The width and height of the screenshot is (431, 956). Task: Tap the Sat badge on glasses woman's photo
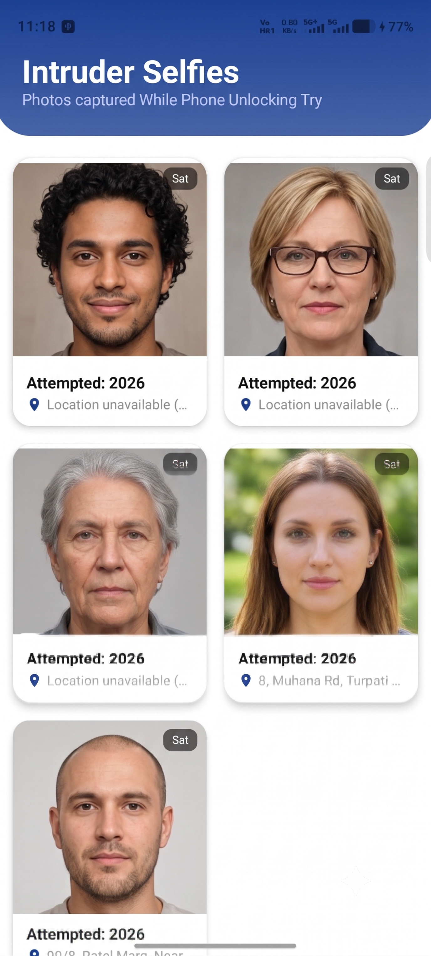pos(392,179)
